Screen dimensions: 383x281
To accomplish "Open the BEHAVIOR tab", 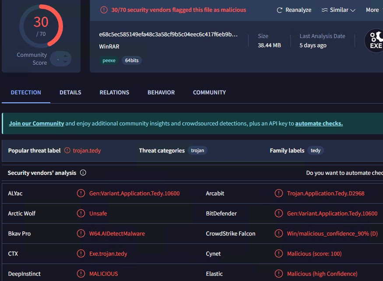I will pos(161,93).
